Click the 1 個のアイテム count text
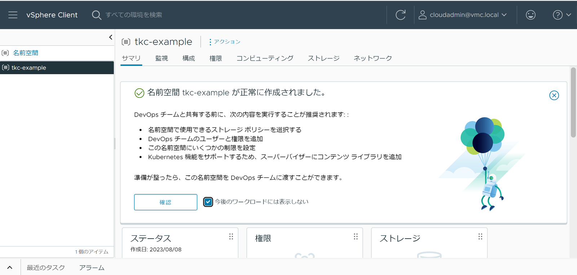 click(92, 252)
